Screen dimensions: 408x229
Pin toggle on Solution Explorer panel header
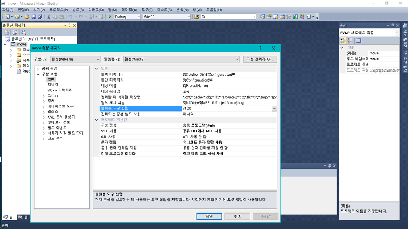pyautogui.click(x=70, y=25)
